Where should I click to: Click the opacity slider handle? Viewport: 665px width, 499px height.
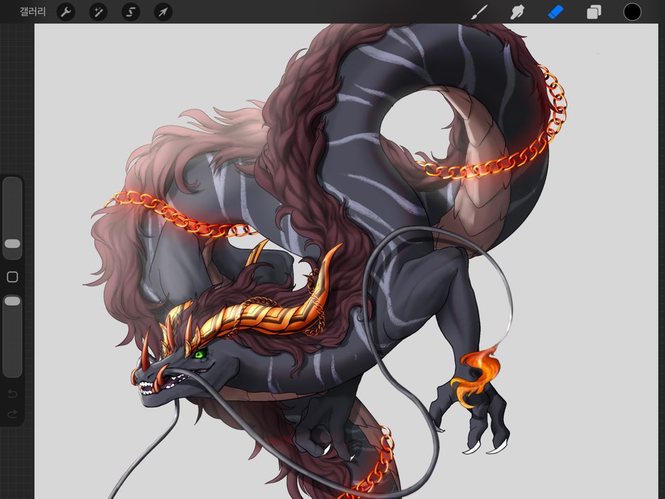tap(12, 301)
